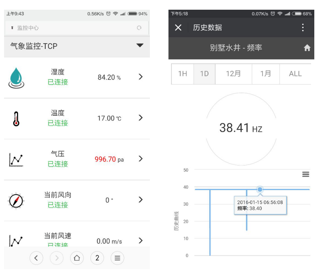Open 气压 details via chevron arrow
This screenshot has width=324, height=279.
(x=141, y=159)
